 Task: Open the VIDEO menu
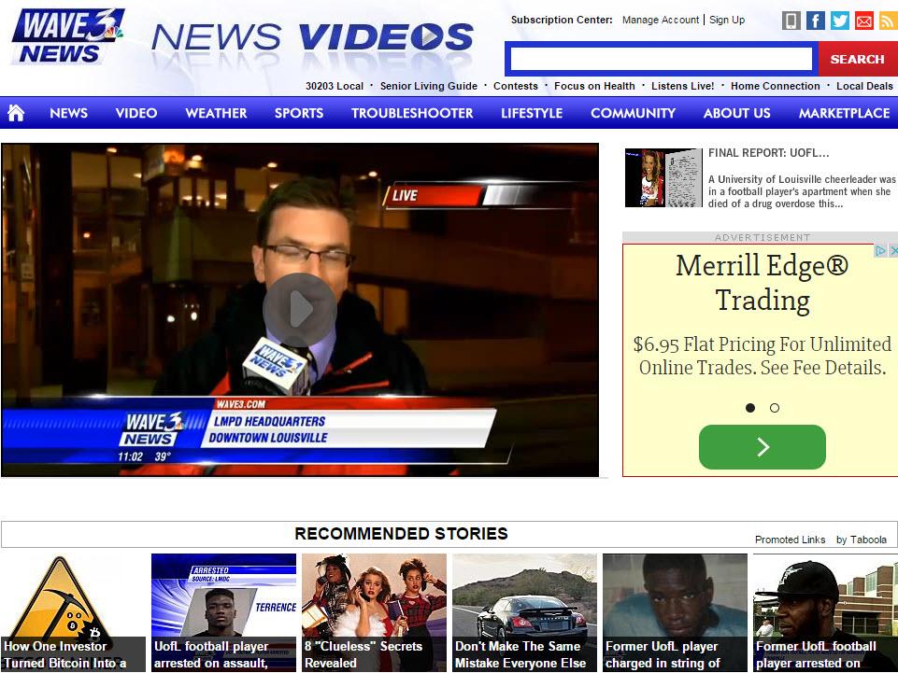pos(136,113)
